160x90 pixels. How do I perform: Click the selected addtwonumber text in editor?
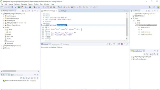click(x=62, y=25)
